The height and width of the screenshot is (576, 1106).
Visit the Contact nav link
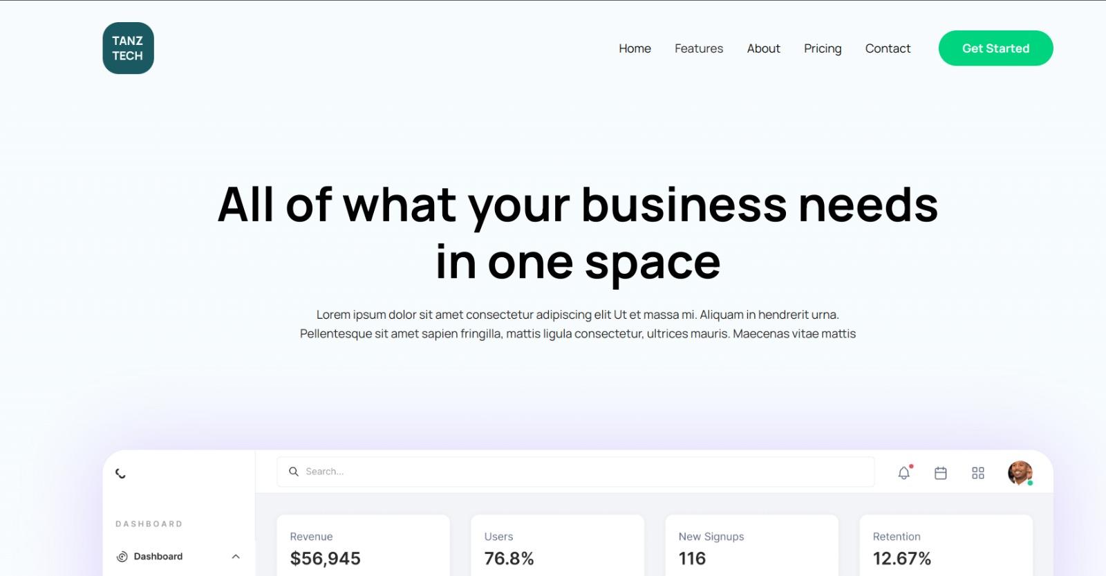pos(888,48)
